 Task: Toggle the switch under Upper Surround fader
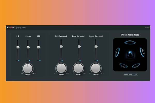[96, 61]
